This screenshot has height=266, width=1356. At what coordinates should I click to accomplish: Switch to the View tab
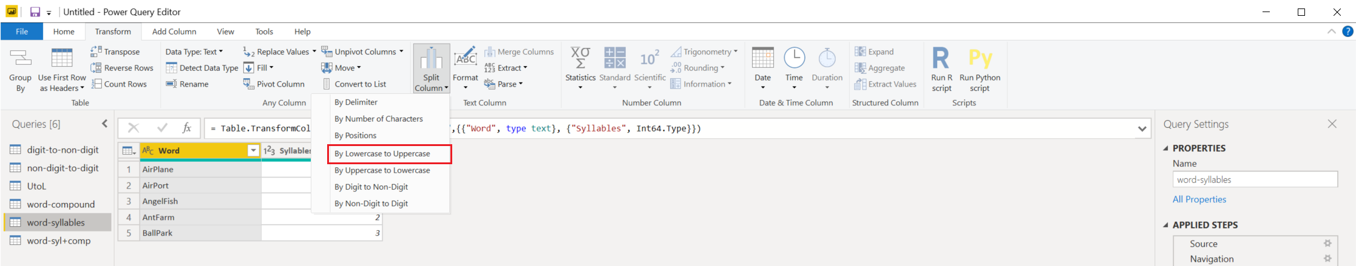point(225,32)
